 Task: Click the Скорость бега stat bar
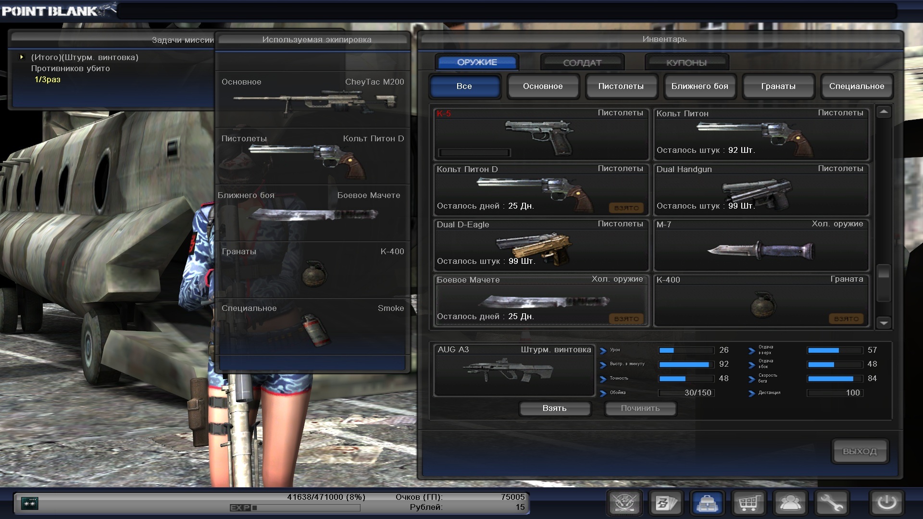(835, 379)
